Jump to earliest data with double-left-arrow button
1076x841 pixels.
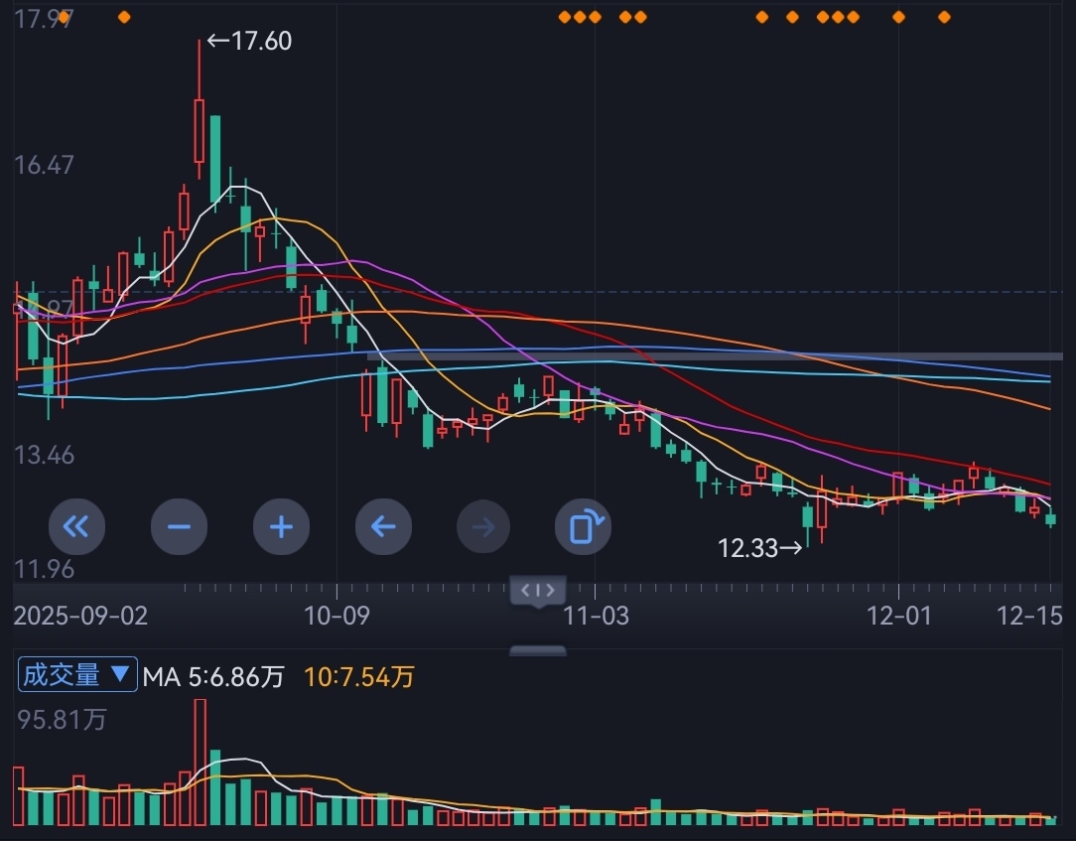click(x=76, y=526)
